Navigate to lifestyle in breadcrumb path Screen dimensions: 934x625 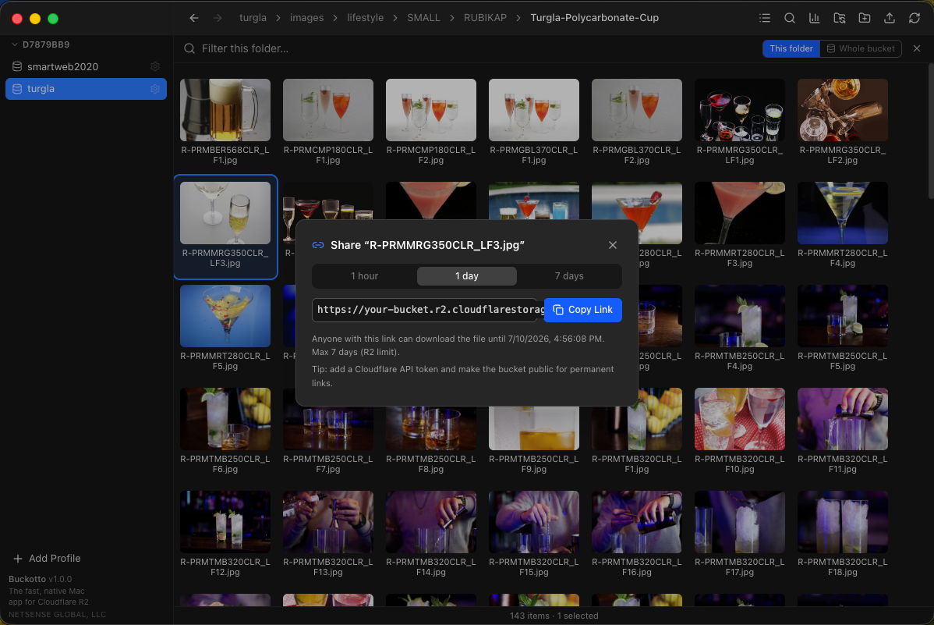365,18
